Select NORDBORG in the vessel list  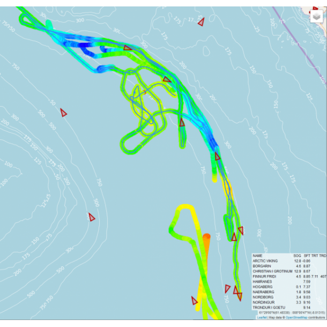pyautogui.click(x=263, y=297)
